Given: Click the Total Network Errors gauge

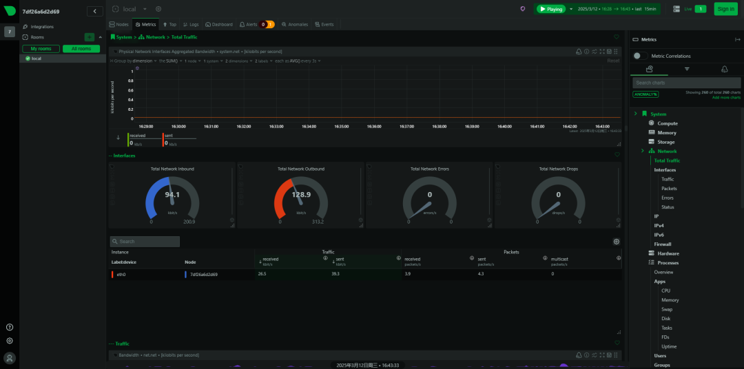Looking at the screenshot, I should [x=430, y=196].
